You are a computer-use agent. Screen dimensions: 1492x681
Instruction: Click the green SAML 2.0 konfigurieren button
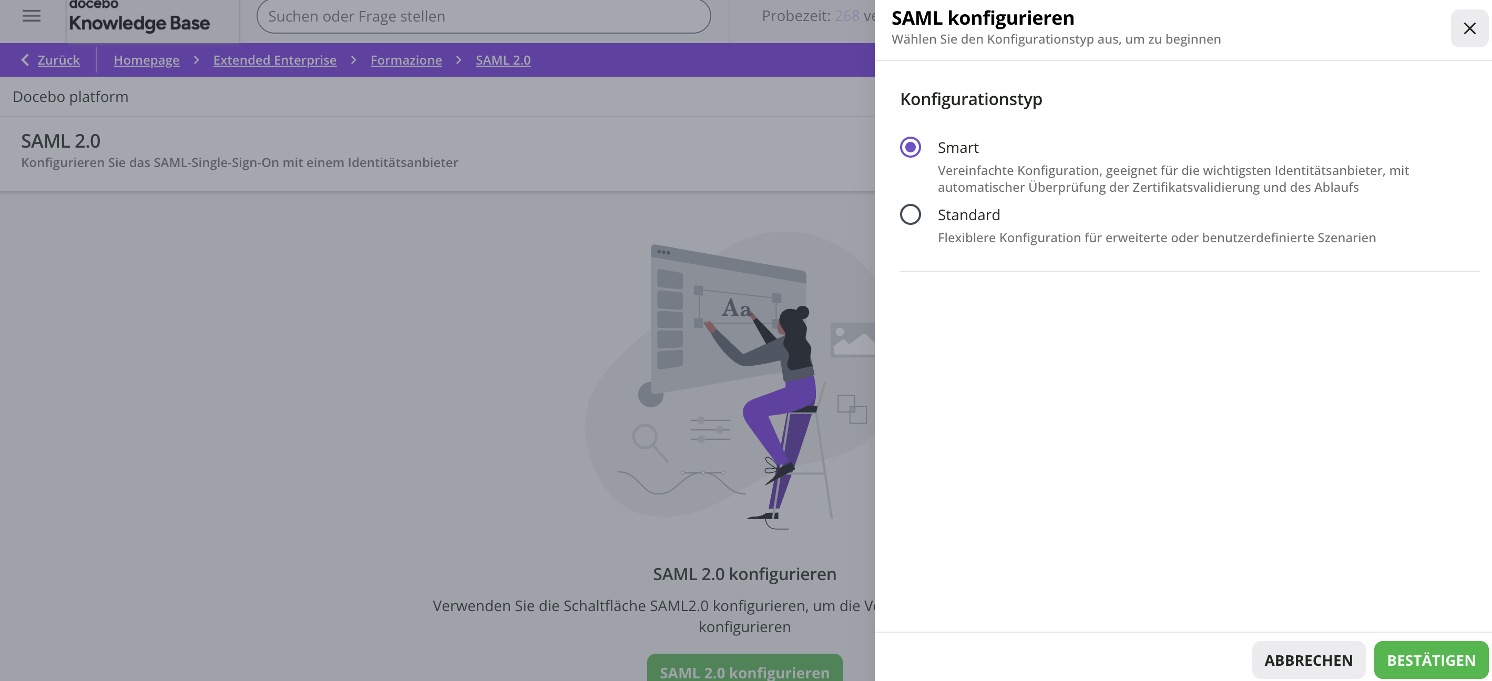(744, 668)
